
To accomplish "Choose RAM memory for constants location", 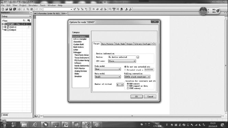I will pyautogui.click(x=128, y=84).
